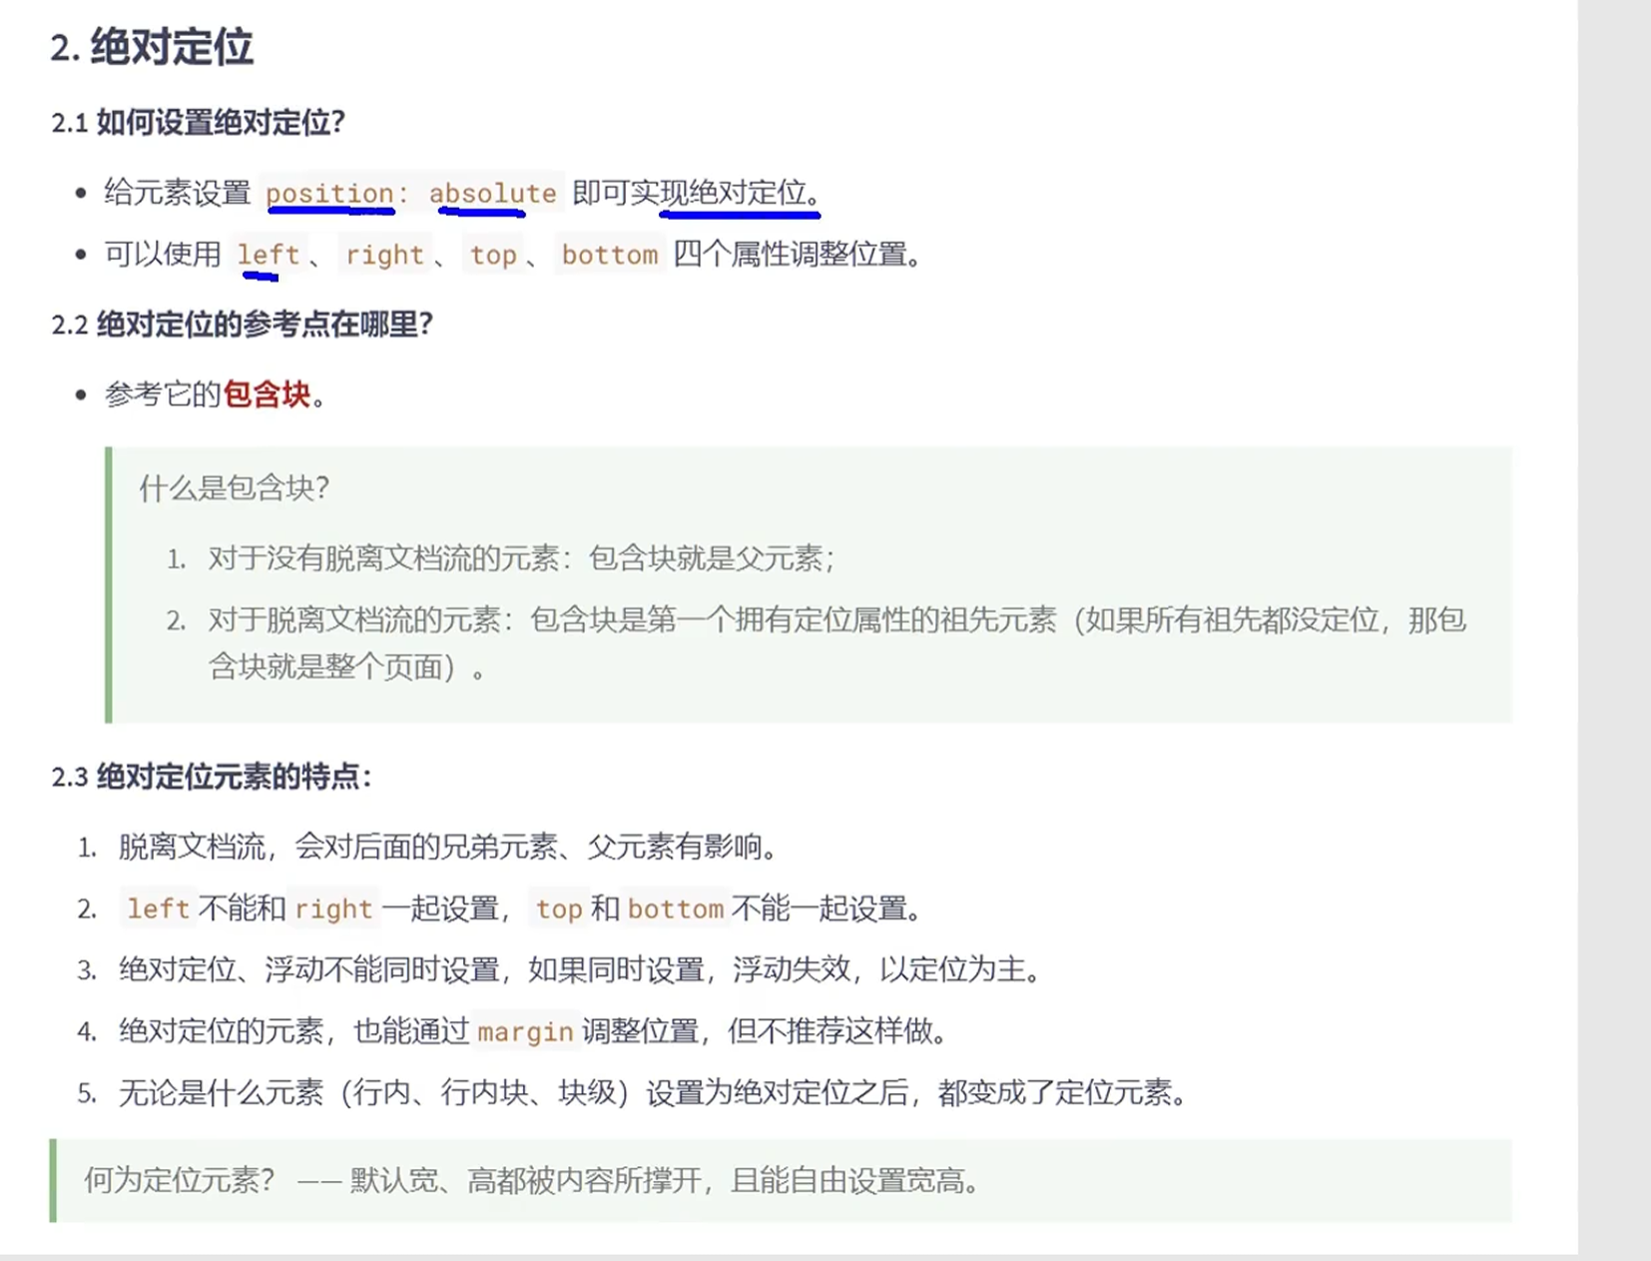Click the code snippet margin in item 4

524,1031
